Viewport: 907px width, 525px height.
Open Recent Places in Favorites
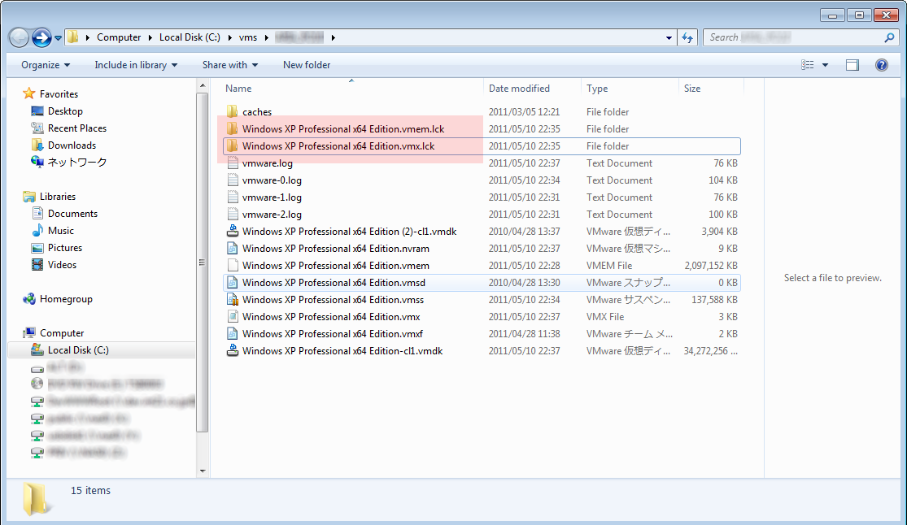point(77,128)
